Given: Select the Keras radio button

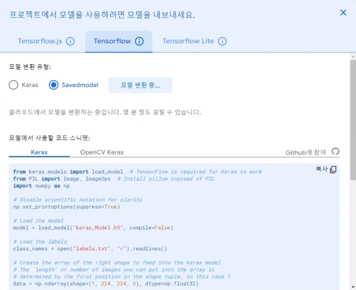Looking at the screenshot, I should (13, 85).
